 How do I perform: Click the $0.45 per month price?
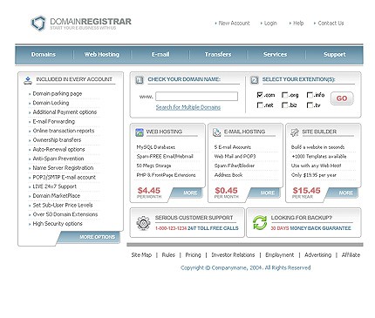coord(226,193)
